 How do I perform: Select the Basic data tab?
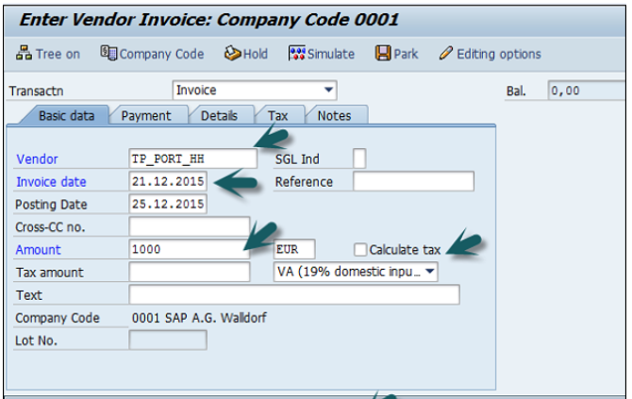(x=65, y=115)
